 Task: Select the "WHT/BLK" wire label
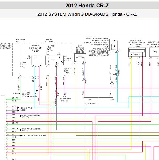[55, 102]
